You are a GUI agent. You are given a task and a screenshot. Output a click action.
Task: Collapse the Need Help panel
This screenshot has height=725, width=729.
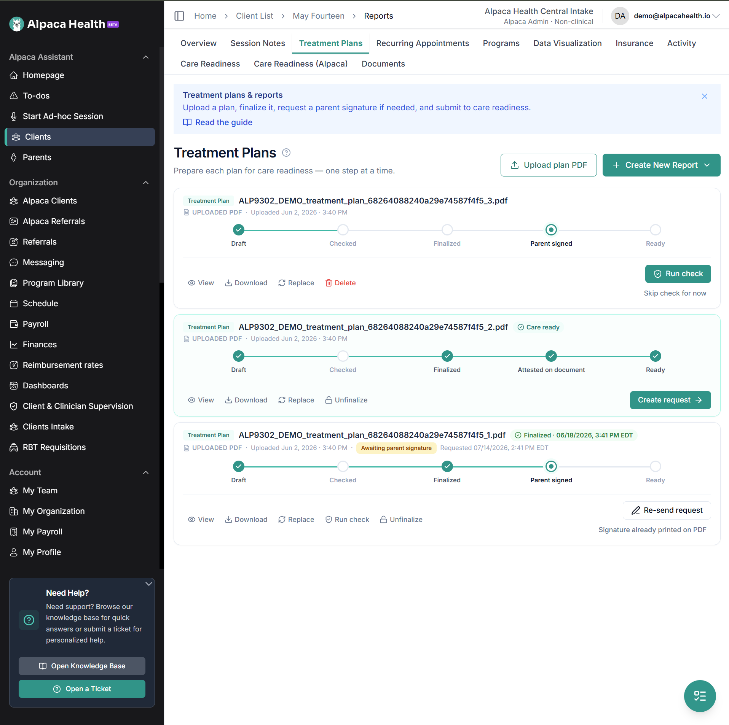point(149,584)
